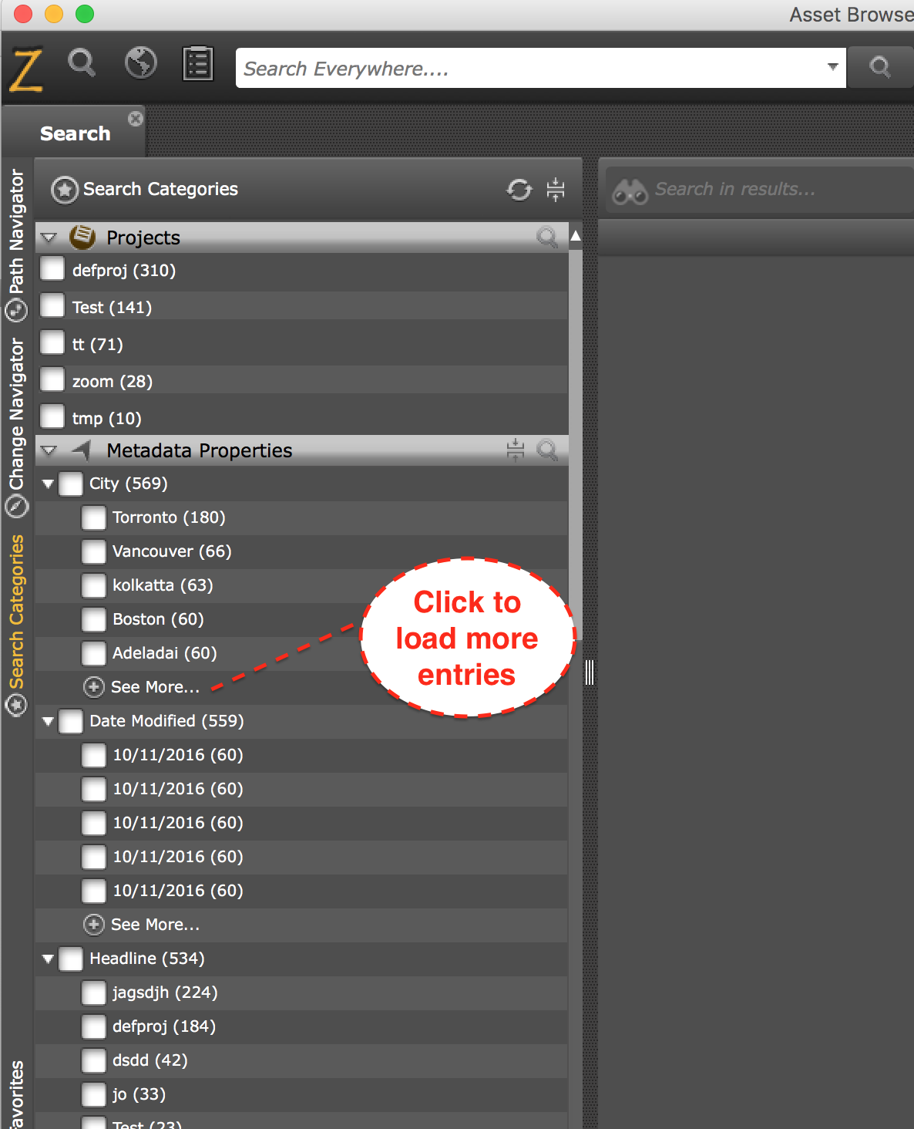
Task: Click collapse-all icon beside Search Categories refresh
Action: click(556, 189)
